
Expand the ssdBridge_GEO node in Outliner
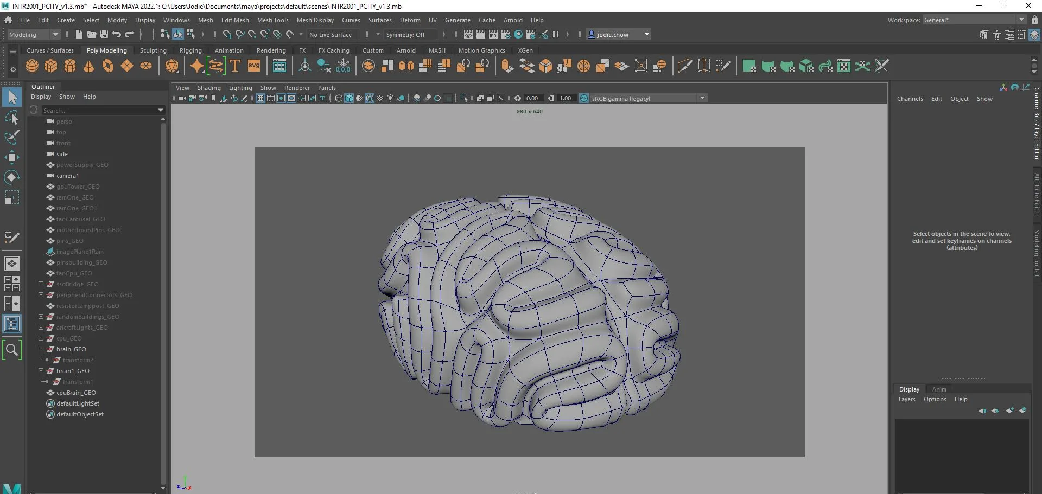pos(41,284)
